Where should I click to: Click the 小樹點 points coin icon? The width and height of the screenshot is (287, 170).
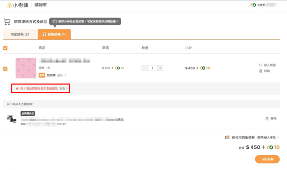point(253,5)
